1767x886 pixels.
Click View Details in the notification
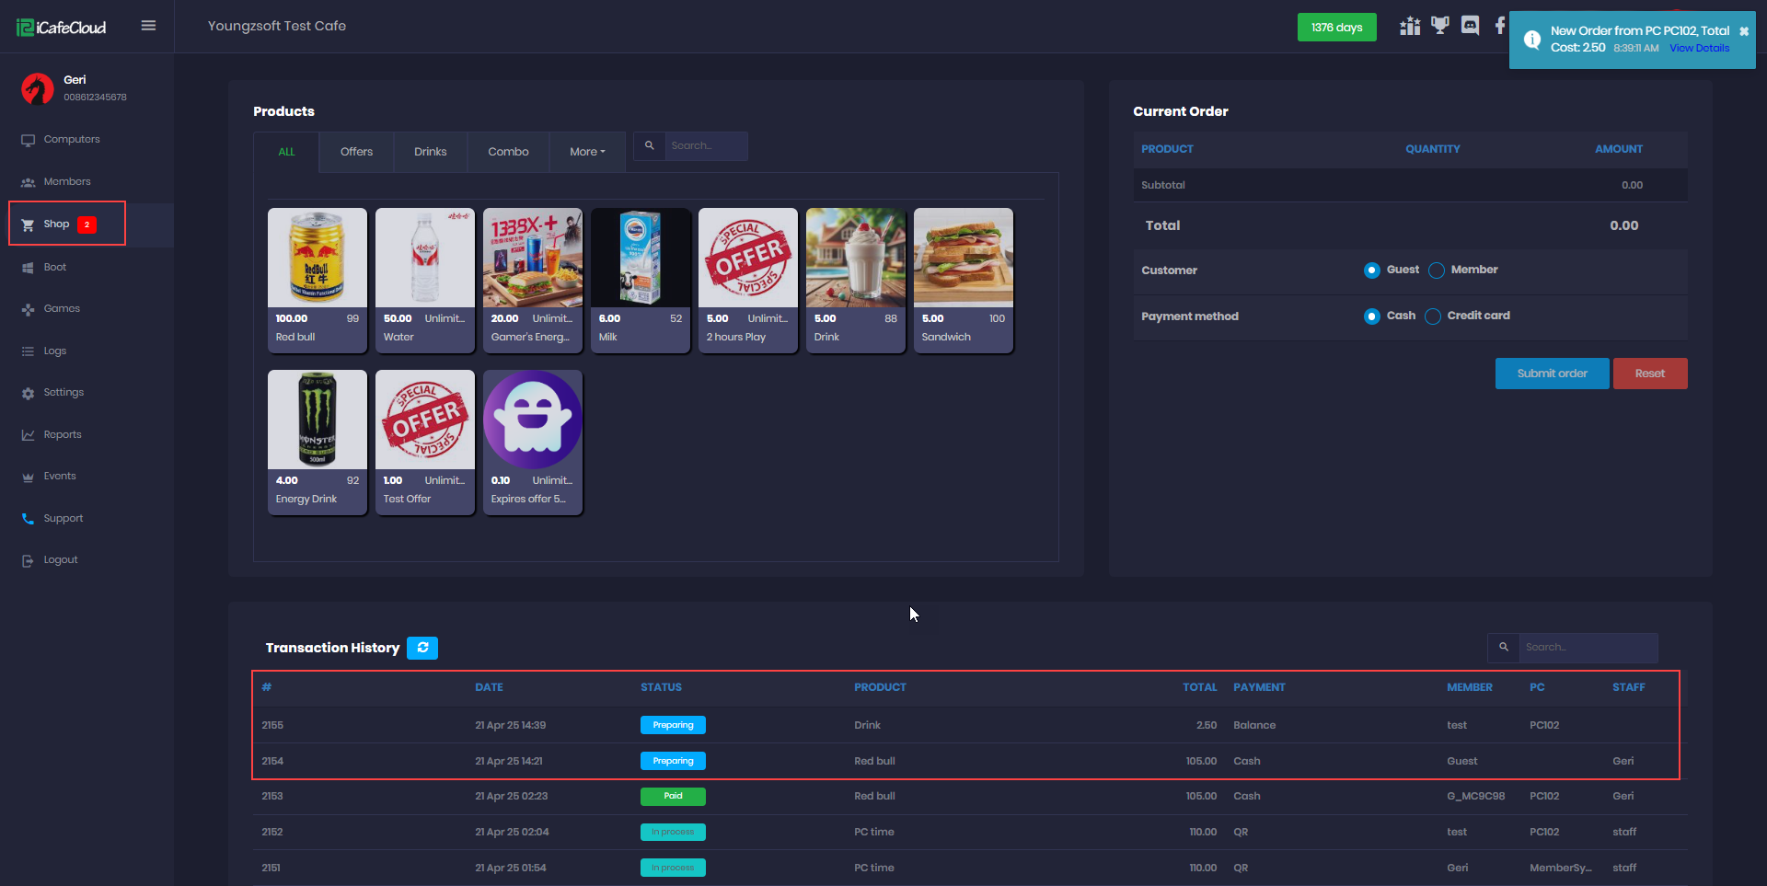(1699, 49)
